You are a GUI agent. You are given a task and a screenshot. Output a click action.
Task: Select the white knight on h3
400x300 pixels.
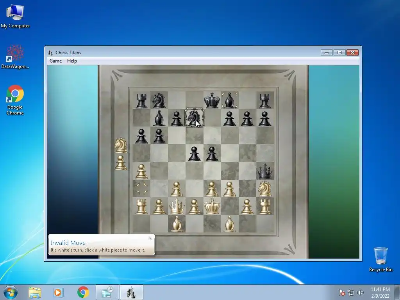coord(265,189)
